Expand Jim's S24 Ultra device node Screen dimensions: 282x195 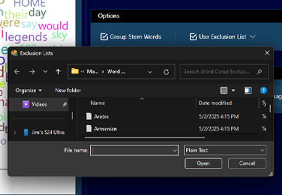pyautogui.click(x=15, y=132)
